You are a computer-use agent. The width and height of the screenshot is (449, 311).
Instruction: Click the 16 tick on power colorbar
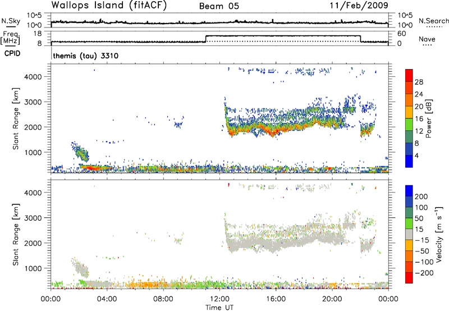(x=419, y=119)
